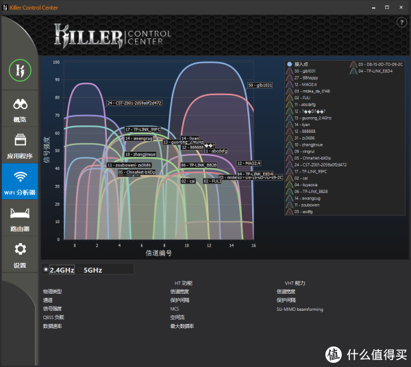Click the 信道编号 axis title
Viewport: 411px width, 367px height.
[x=159, y=253]
